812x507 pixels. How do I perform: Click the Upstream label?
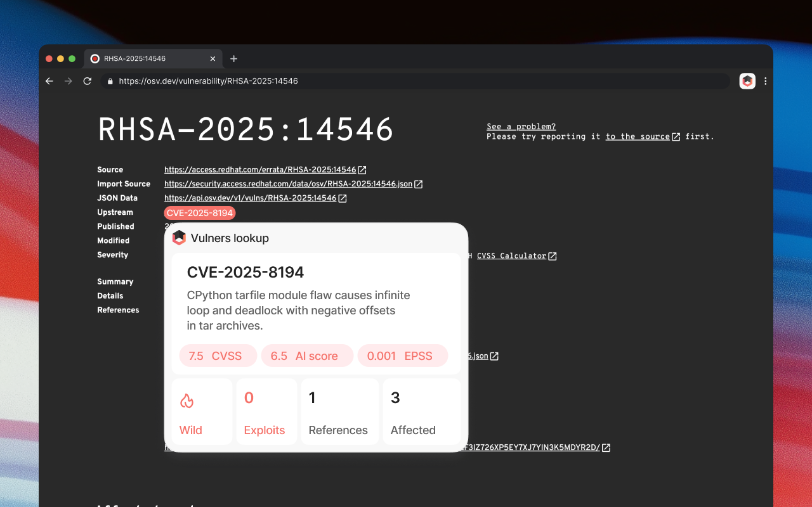point(115,212)
